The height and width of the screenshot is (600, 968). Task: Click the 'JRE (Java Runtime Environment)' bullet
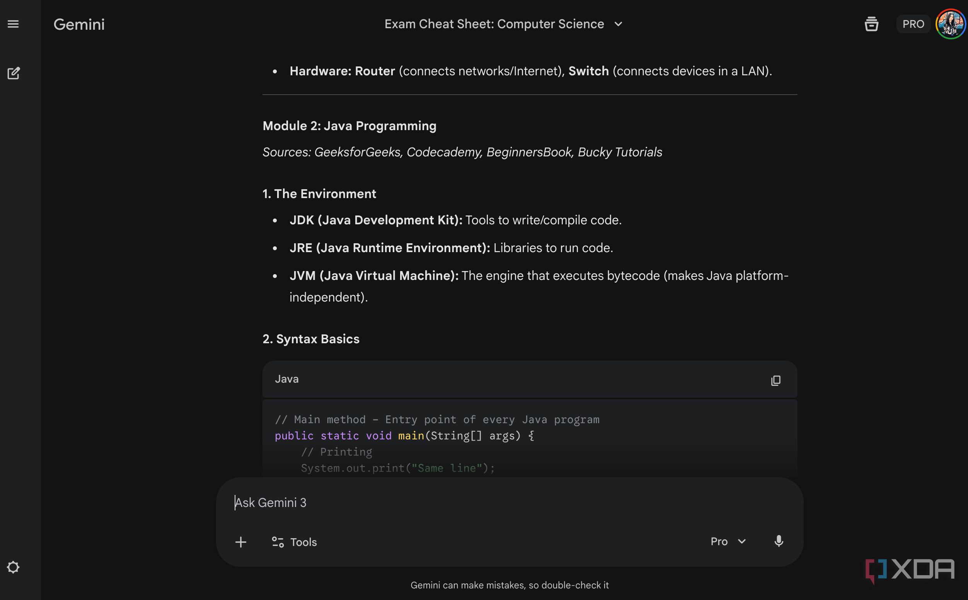click(451, 247)
